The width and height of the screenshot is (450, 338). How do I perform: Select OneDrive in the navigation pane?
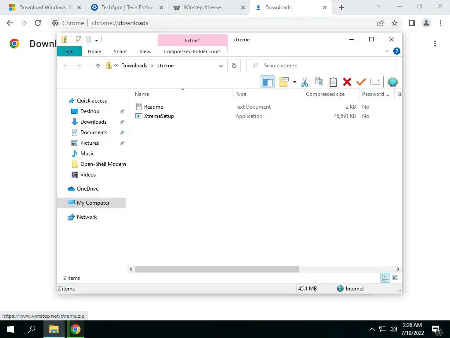pos(87,189)
